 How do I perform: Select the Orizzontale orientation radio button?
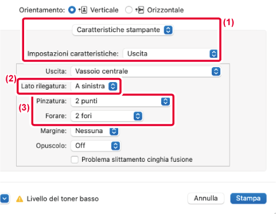tap(129, 10)
